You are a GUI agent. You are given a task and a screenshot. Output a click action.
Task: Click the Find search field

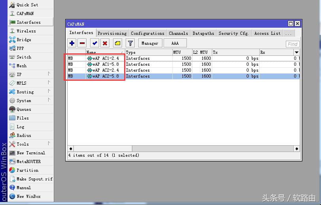tap(293, 44)
